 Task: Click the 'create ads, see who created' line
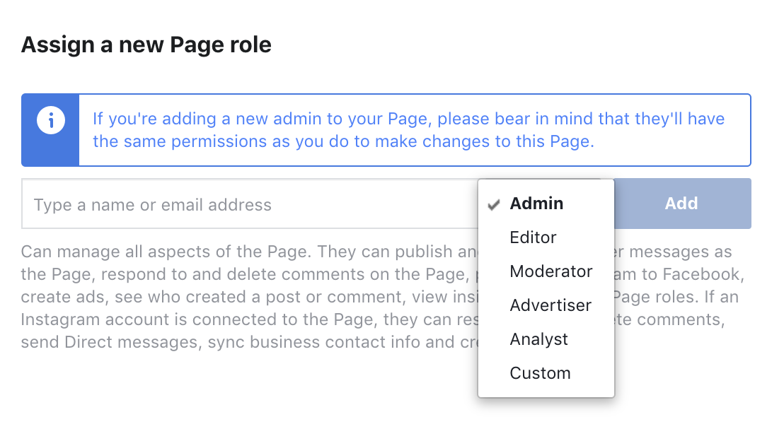tap(250, 297)
